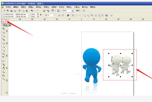The width and height of the screenshot is (152, 102).
Task: Click the Trim shapes icon
Action: click(88, 15)
